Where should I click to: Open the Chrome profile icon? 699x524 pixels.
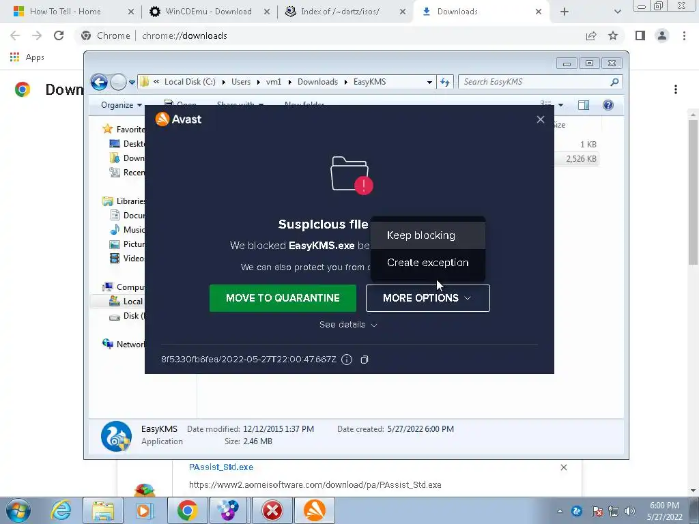click(x=662, y=35)
